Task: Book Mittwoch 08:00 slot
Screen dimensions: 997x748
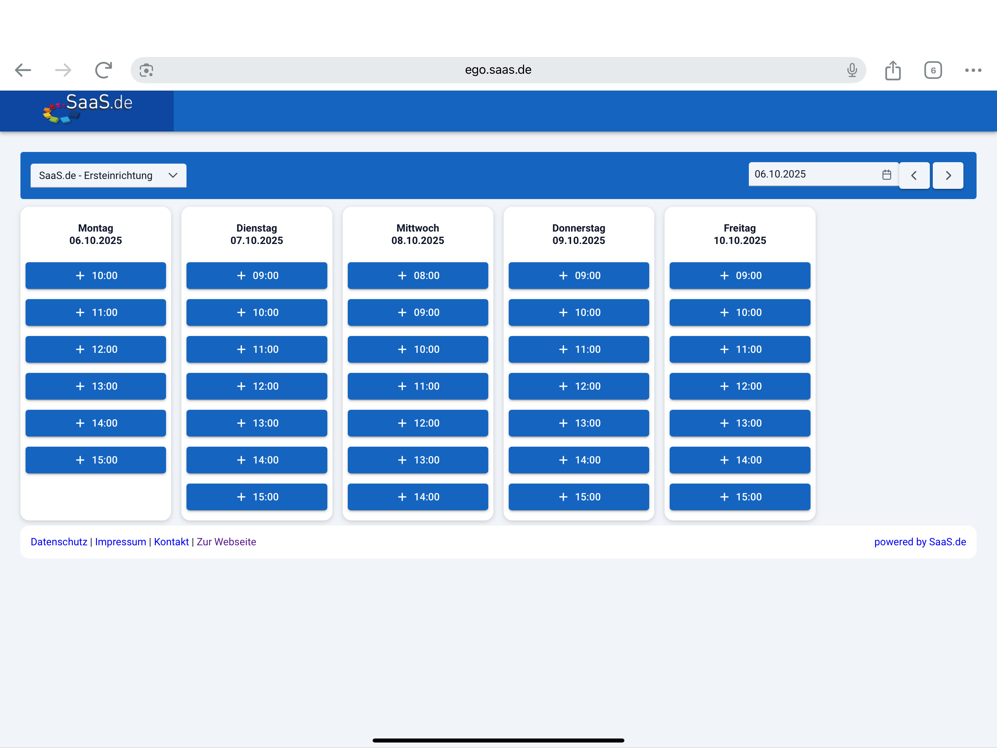Action: (417, 275)
